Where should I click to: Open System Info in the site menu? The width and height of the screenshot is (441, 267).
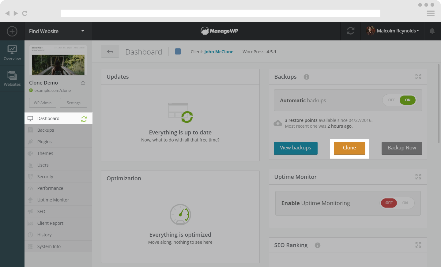click(58, 246)
